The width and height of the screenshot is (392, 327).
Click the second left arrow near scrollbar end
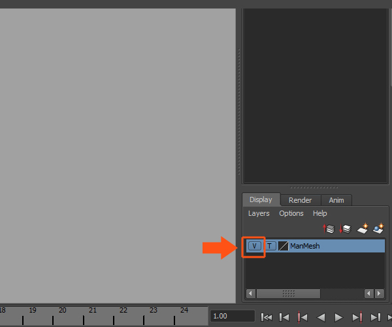point(368,294)
